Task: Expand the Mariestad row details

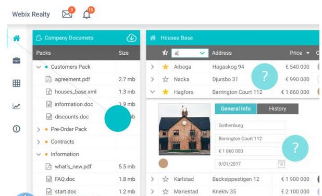Action: [152, 192]
